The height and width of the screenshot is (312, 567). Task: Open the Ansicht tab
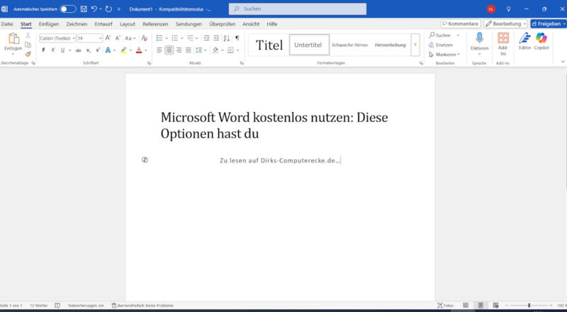click(x=251, y=24)
